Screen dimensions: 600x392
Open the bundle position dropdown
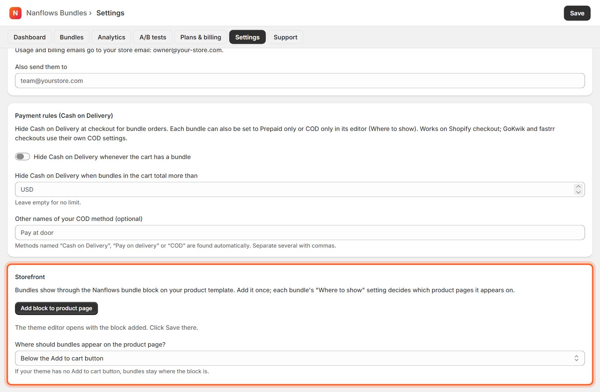pos(300,358)
